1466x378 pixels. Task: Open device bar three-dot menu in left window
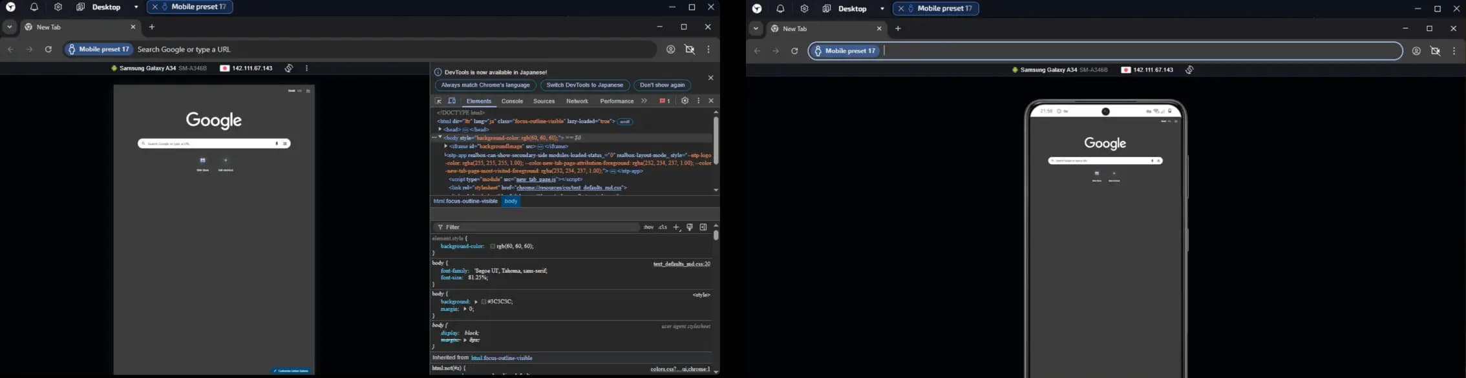307,68
